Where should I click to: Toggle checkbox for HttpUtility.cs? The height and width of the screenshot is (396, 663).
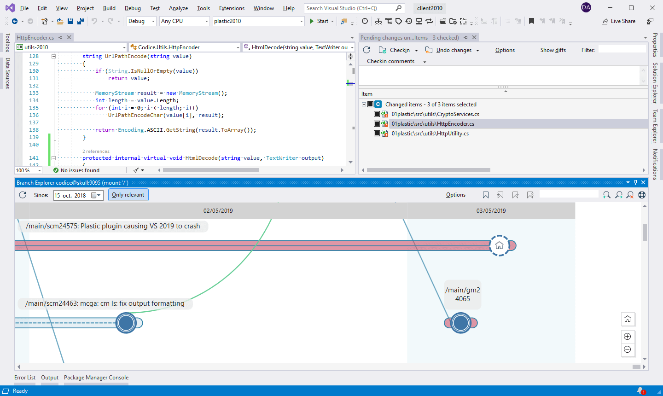(x=377, y=134)
